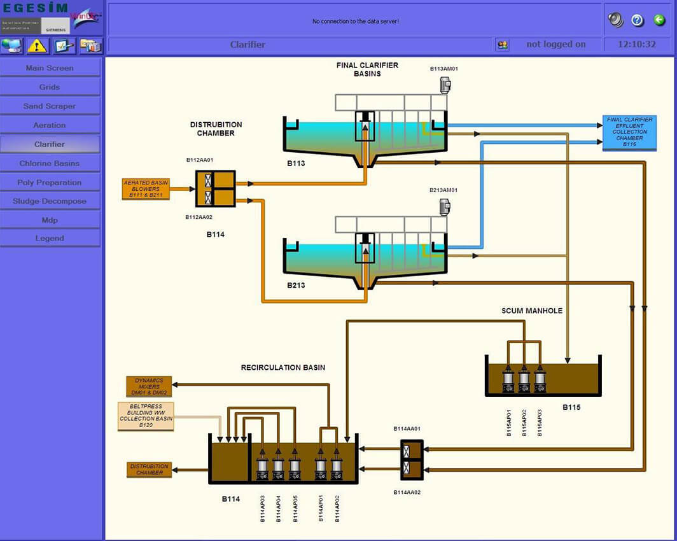Click the B114AP03 recirculation pump
Image resolution: width=677 pixels, height=541 pixels.
coord(262,469)
